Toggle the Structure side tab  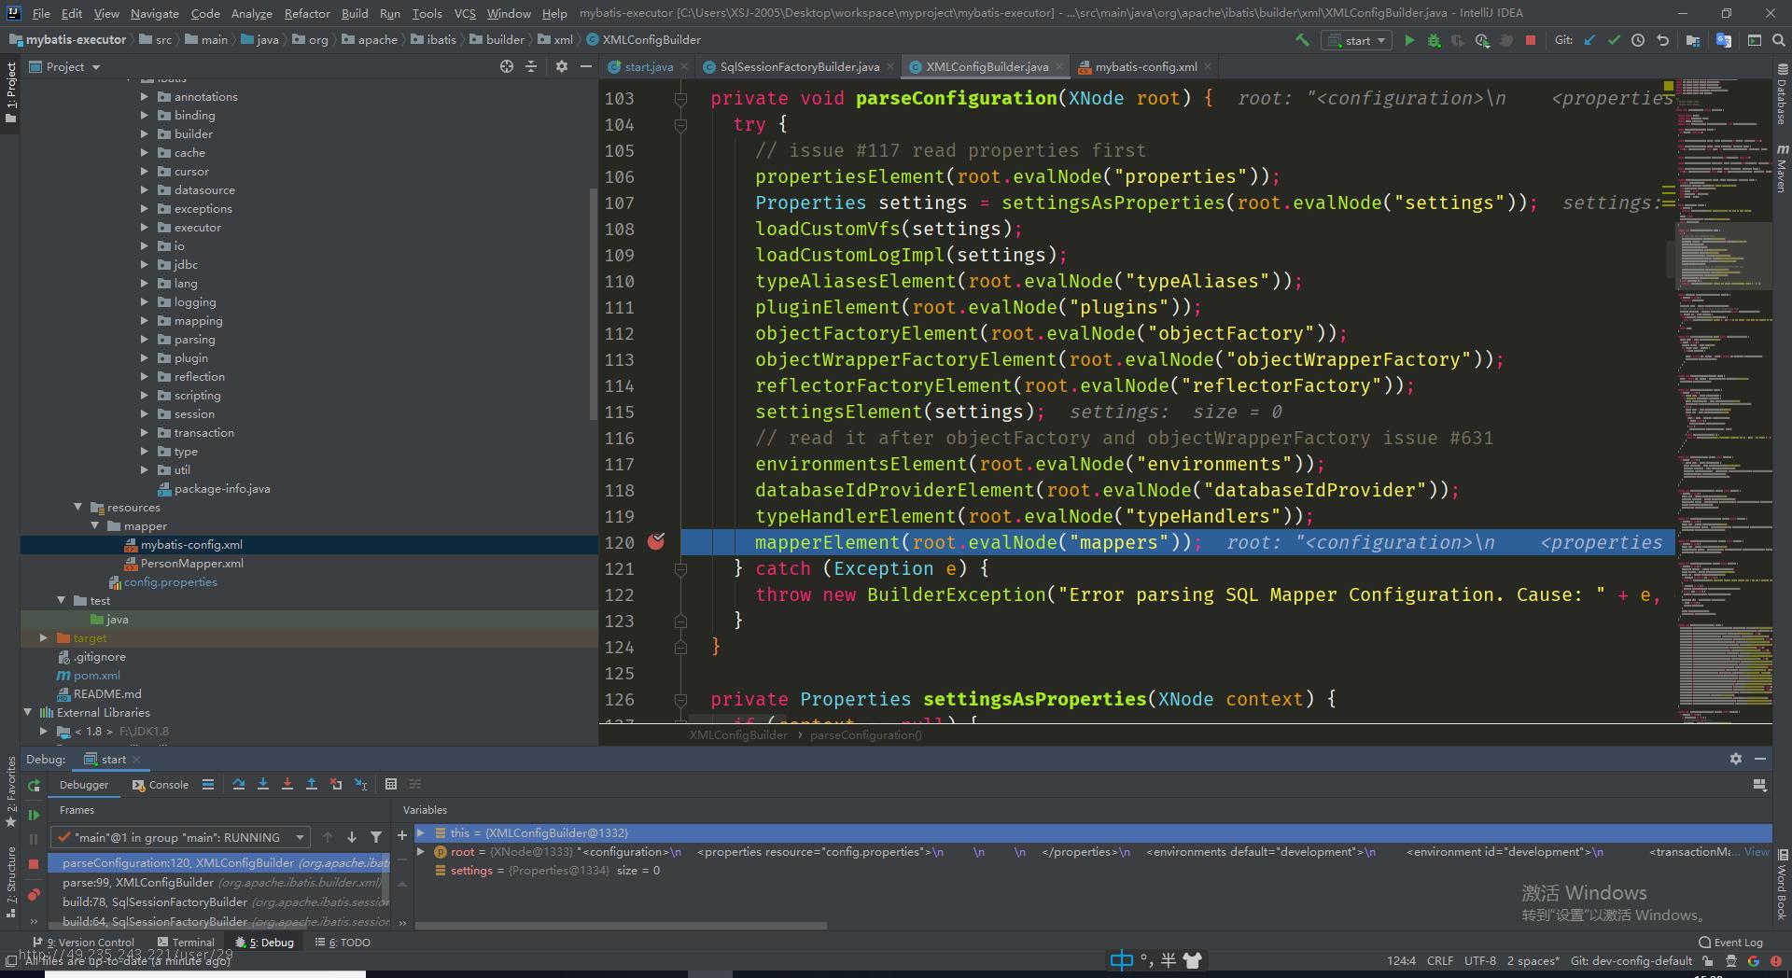11,882
